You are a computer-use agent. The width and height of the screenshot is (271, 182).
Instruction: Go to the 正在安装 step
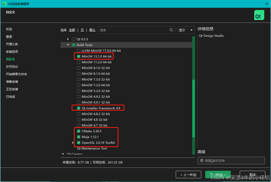[x=12, y=89]
